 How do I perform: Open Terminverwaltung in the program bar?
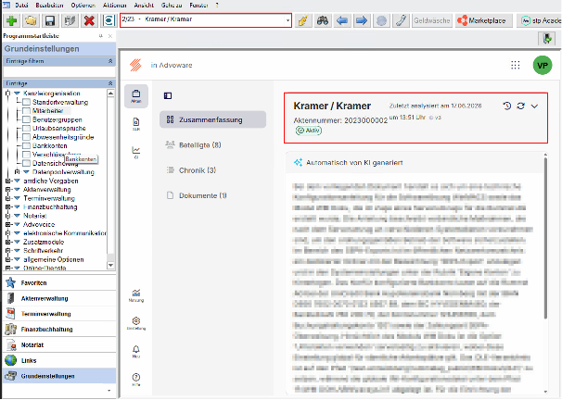pos(59,314)
